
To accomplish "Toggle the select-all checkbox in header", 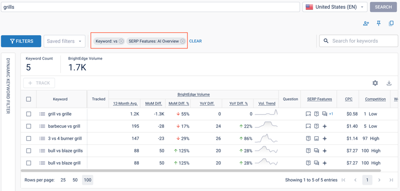I will (x=29, y=99).
